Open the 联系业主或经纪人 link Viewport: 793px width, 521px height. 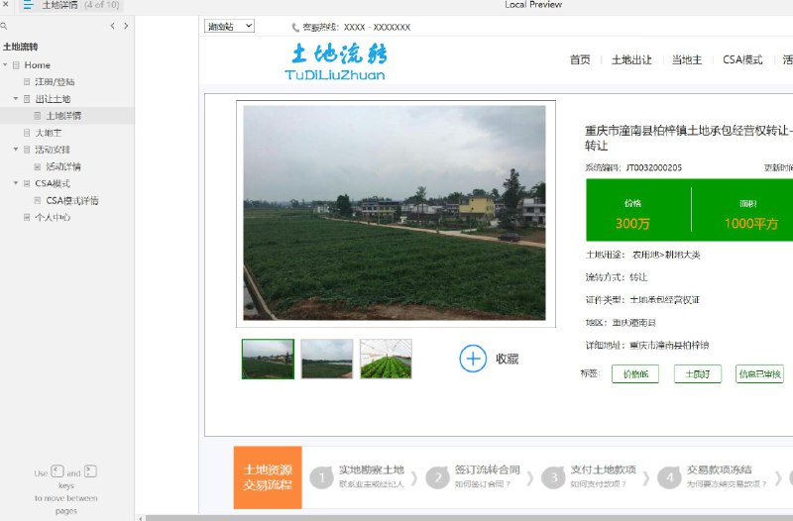pyautogui.click(x=371, y=484)
